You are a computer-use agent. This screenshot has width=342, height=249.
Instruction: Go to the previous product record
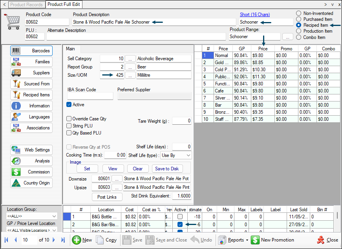15,240
